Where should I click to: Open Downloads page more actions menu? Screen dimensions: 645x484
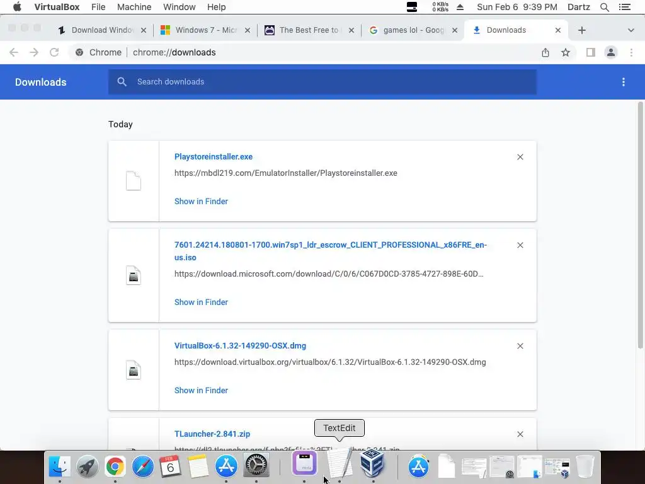pos(624,82)
